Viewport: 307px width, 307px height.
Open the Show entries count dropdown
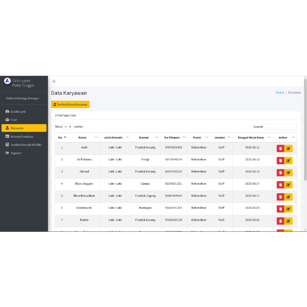68,127
